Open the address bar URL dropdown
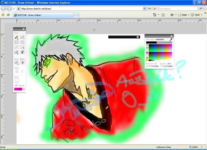This screenshot has width=207, height=150. [144, 9]
